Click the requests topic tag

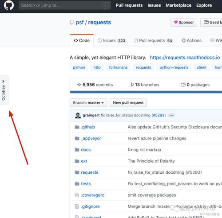(x=143, y=67)
